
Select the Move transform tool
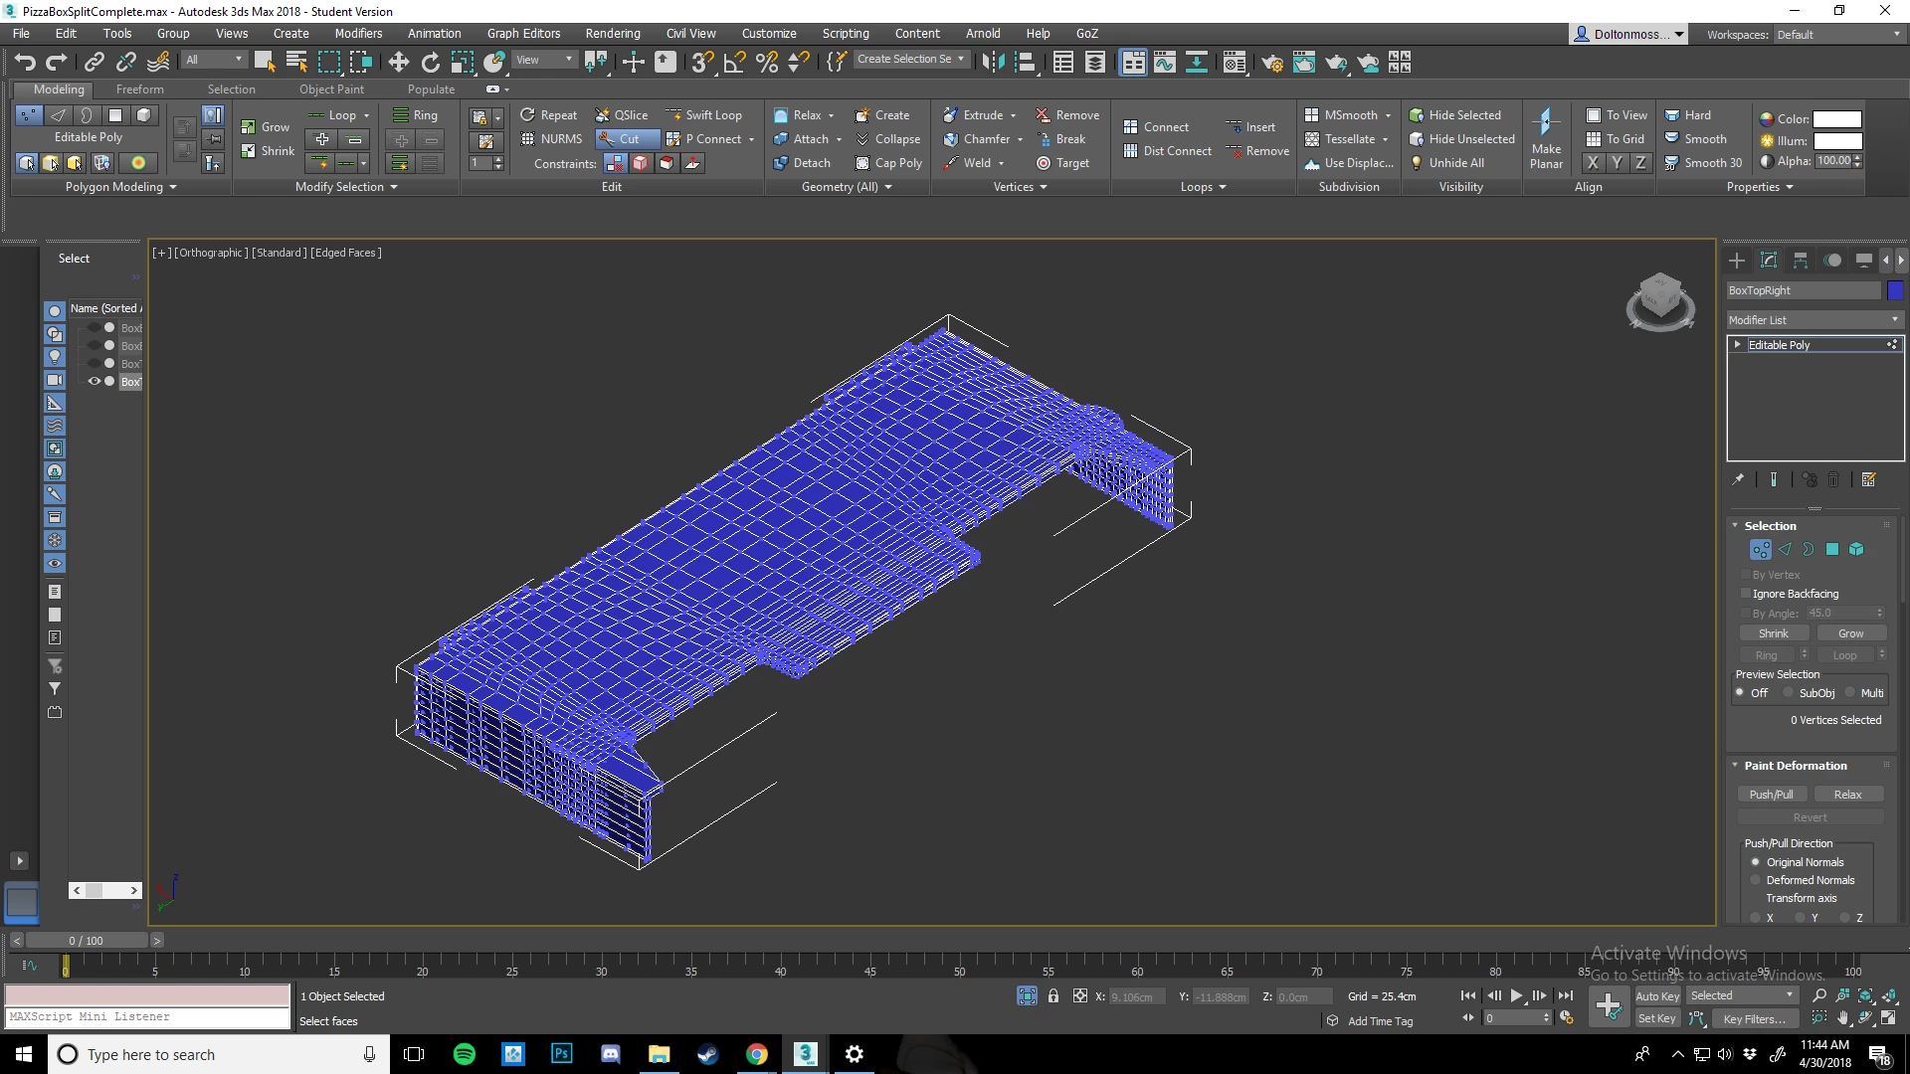[398, 63]
